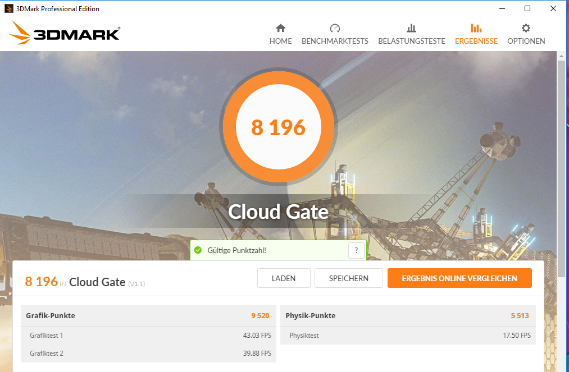This screenshot has height=372, width=569.
Task: Click the Grafiktest 2 row label
Action: click(x=47, y=353)
